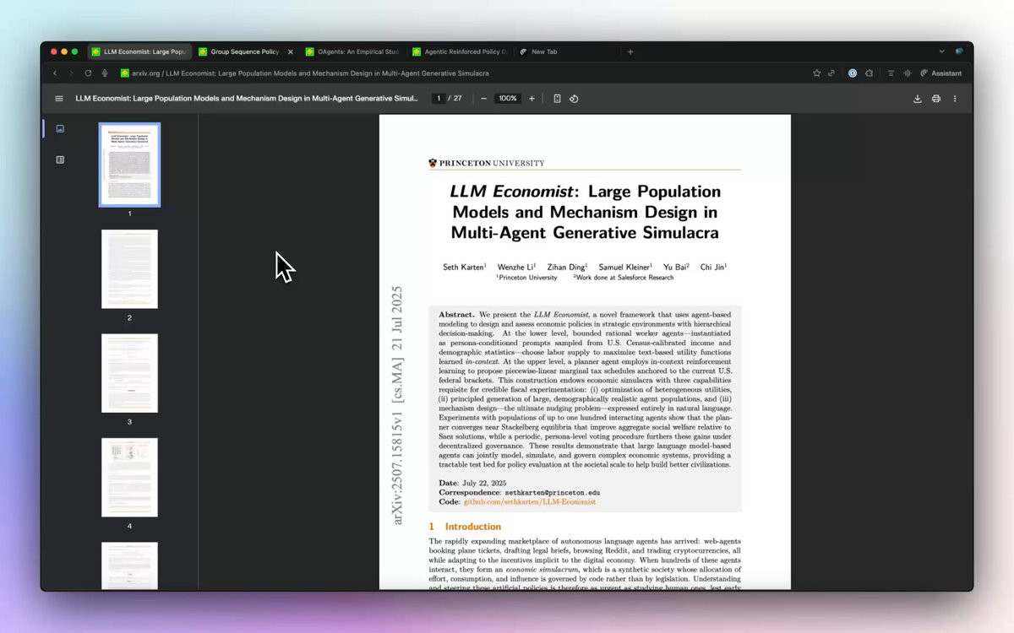Click author name Zihan Ding

coord(567,267)
